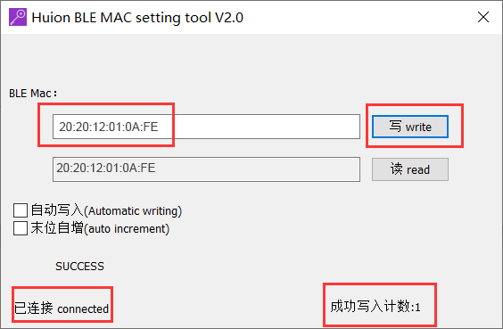Click the 自动写入 Chinese label

(x=57, y=210)
